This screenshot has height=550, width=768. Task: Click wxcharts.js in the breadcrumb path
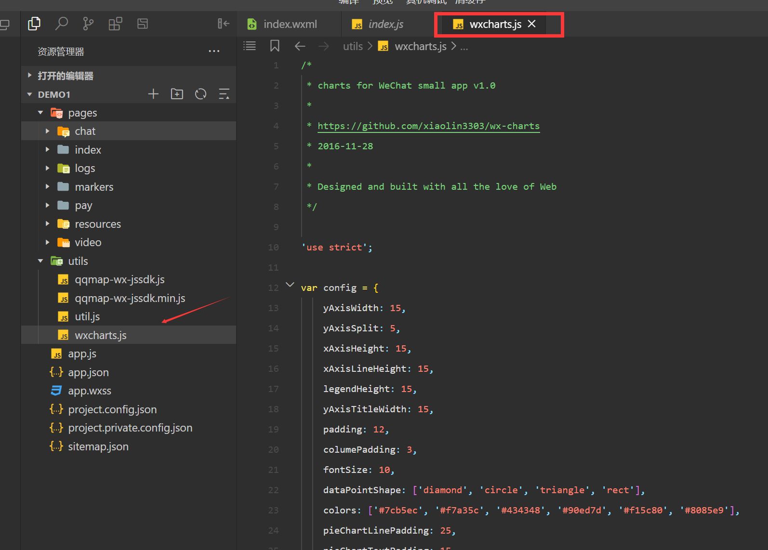420,46
